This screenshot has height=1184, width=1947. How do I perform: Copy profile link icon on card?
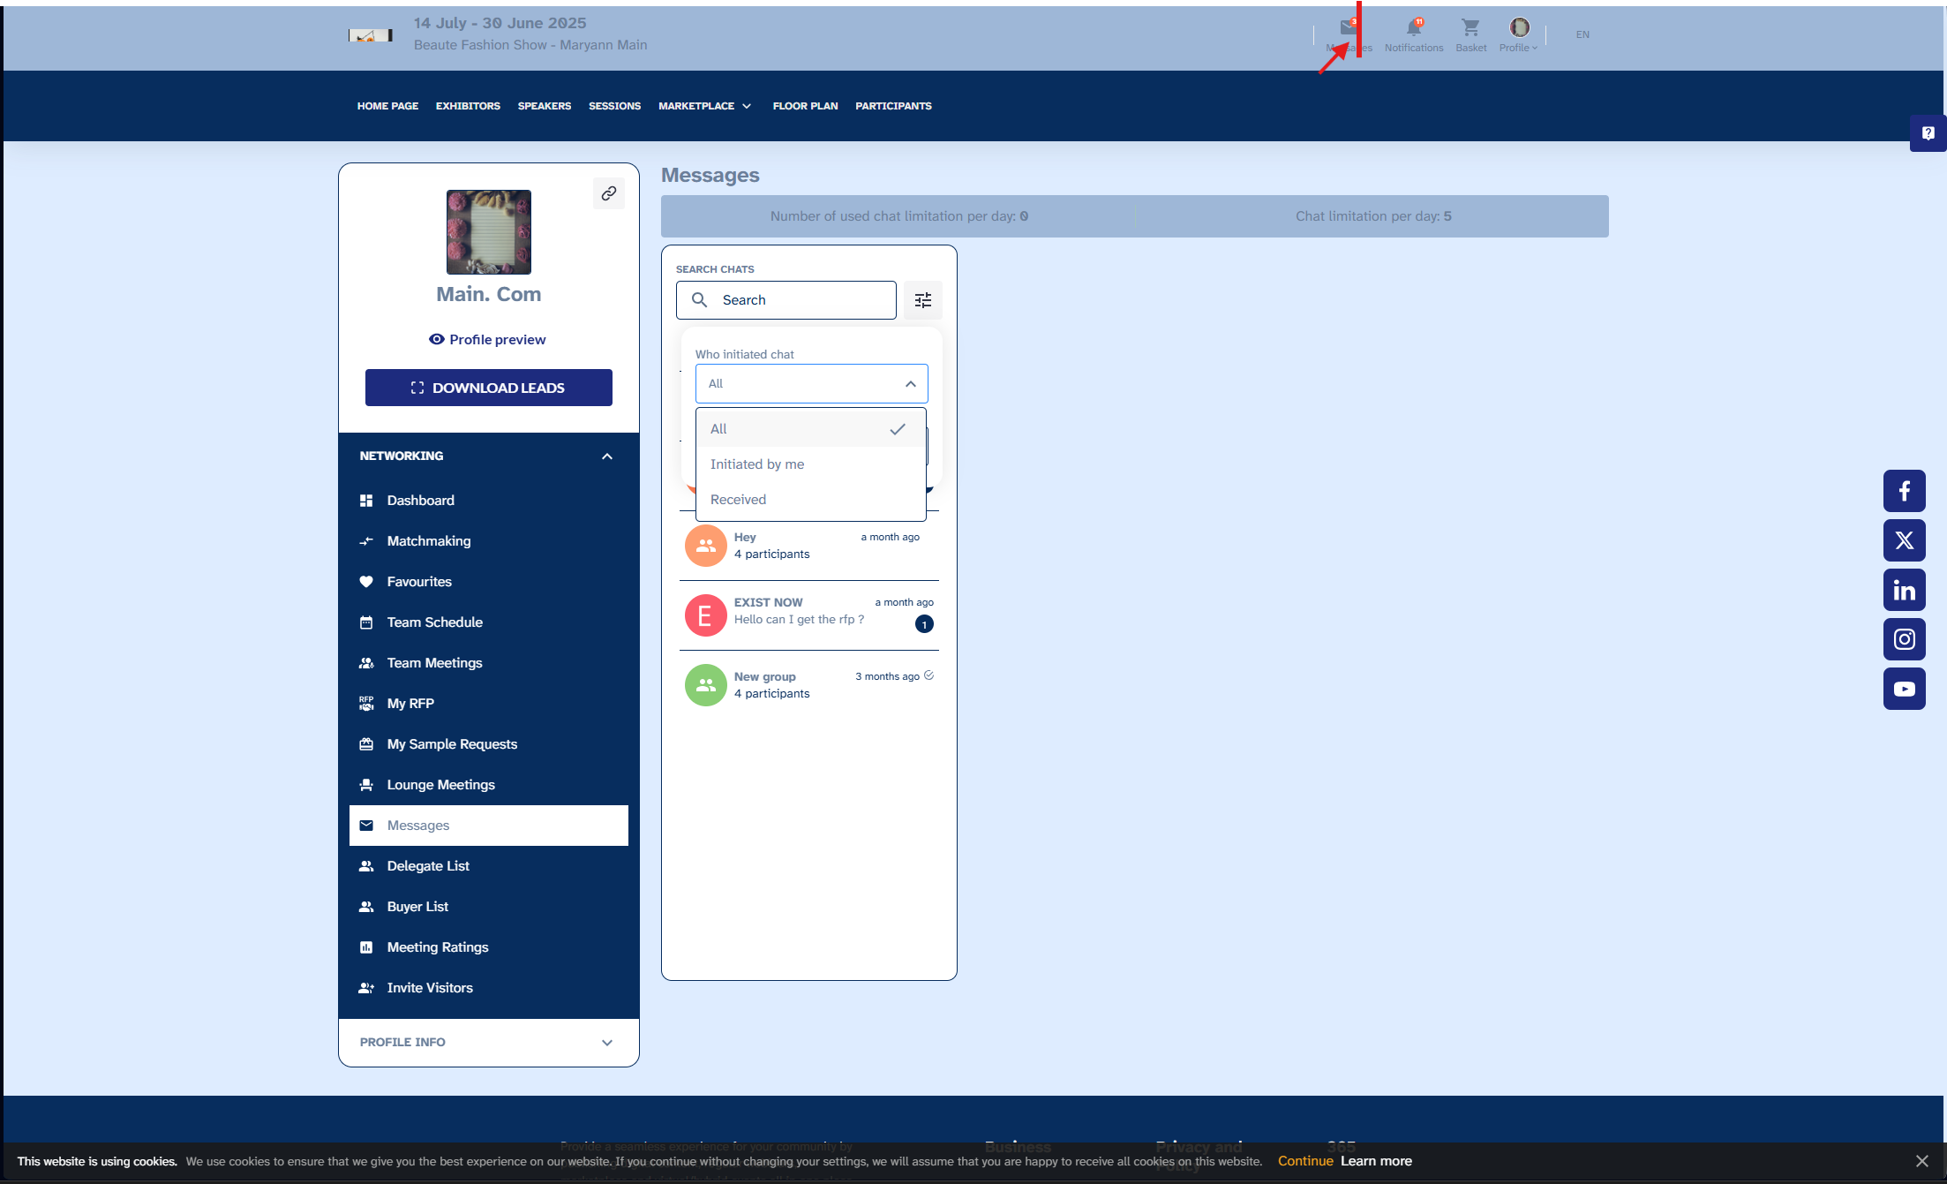(x=609, y=193)
